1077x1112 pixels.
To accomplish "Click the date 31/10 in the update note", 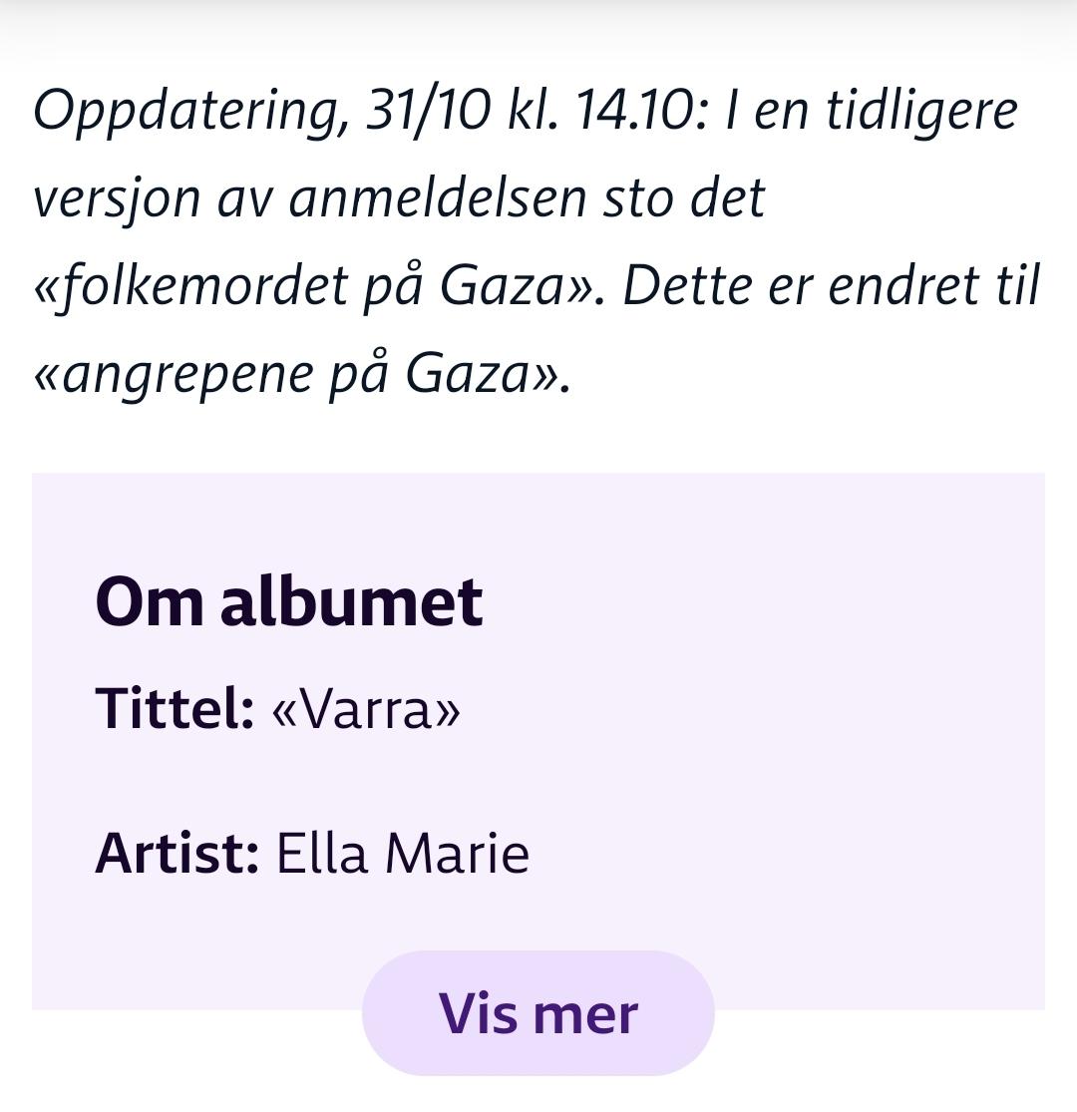I will tap(429, 110).
